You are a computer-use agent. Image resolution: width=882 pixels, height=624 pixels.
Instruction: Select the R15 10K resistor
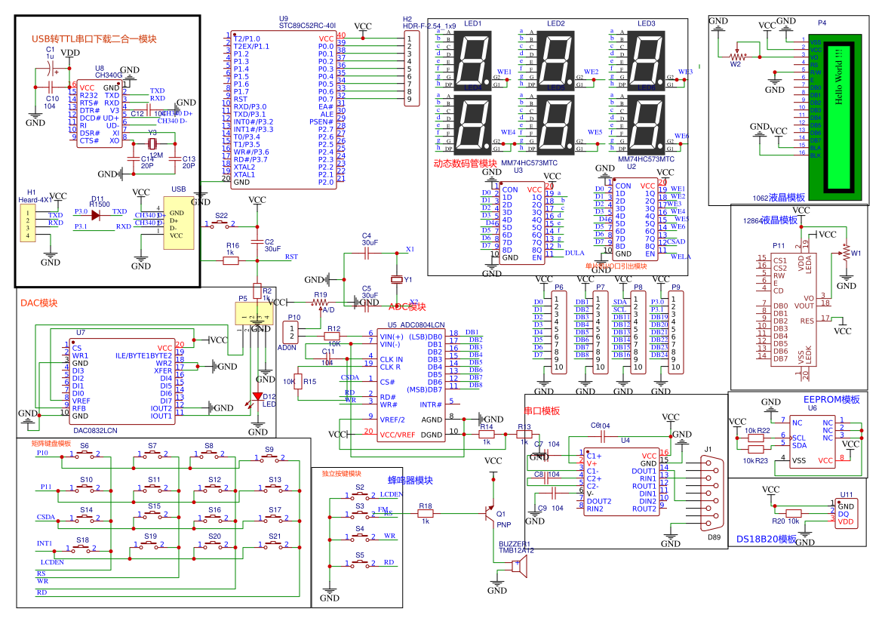coord(297,381)
